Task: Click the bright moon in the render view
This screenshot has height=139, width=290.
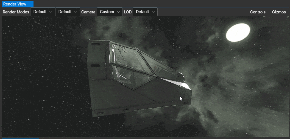Action: point(238,32)
